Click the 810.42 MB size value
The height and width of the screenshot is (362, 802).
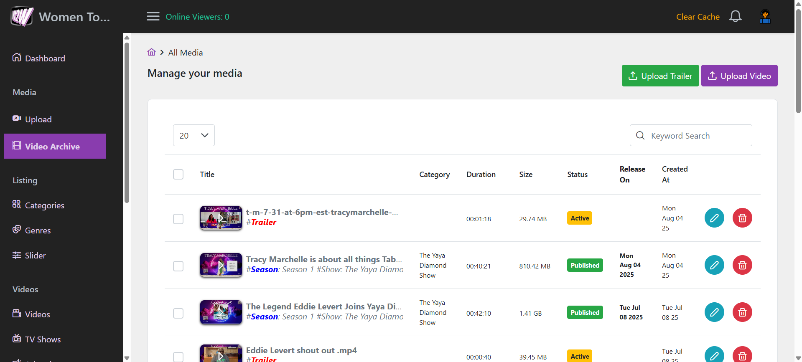click(535, 266)
